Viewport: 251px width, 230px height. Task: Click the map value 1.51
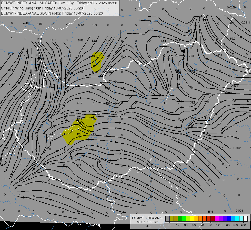(163, 41)
